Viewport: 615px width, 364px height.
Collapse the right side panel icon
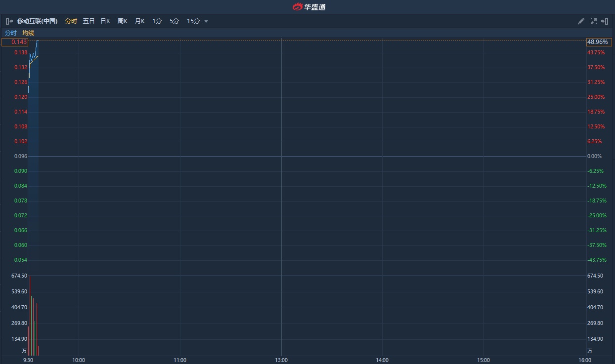coord(605,21)
